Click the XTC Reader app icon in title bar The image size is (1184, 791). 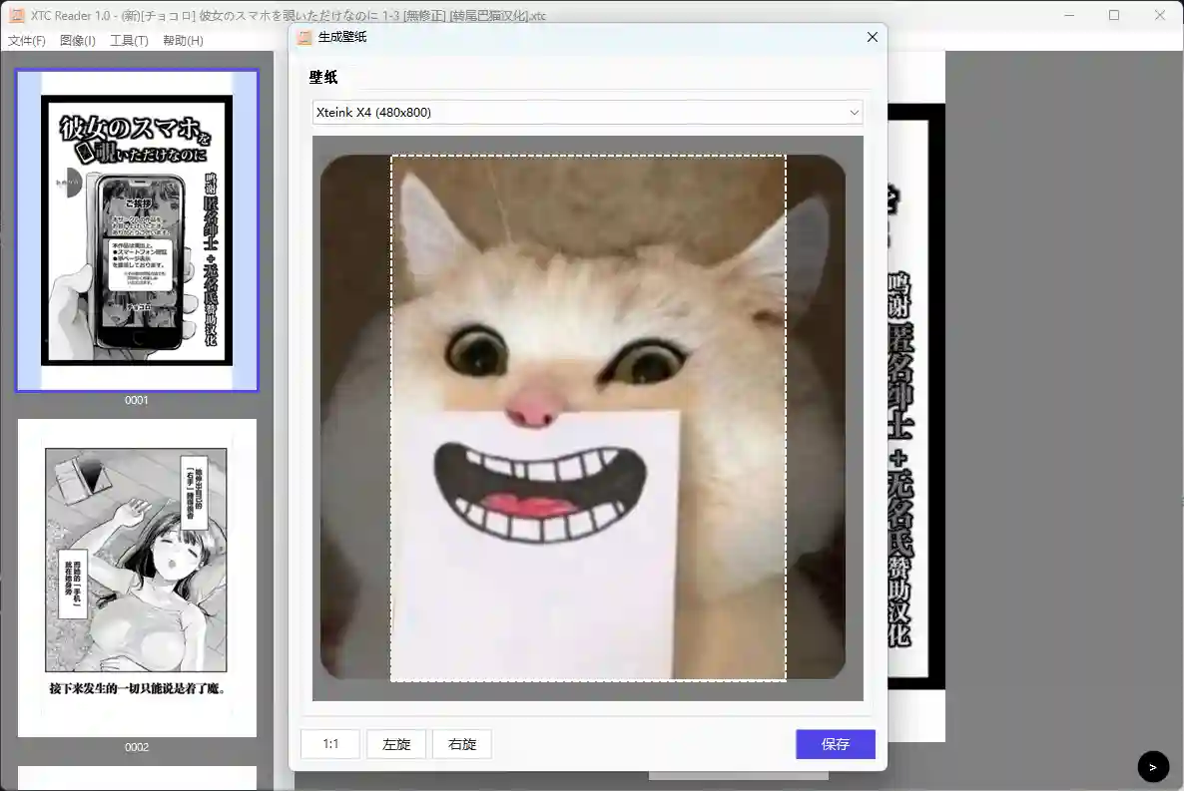[x=17, y=15]
